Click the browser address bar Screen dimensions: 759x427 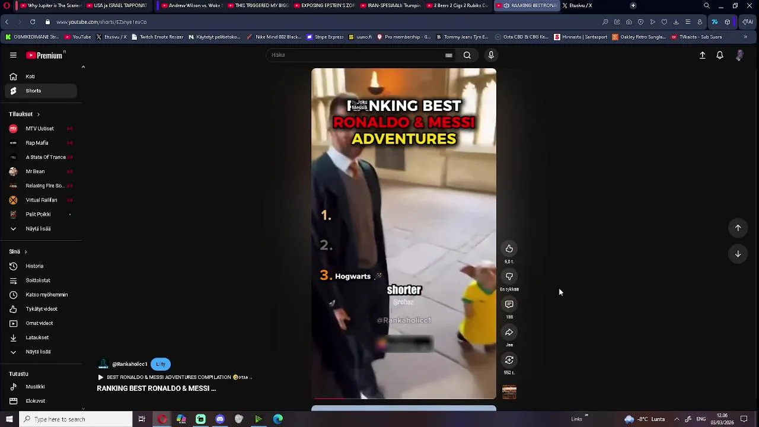point(320,22)
